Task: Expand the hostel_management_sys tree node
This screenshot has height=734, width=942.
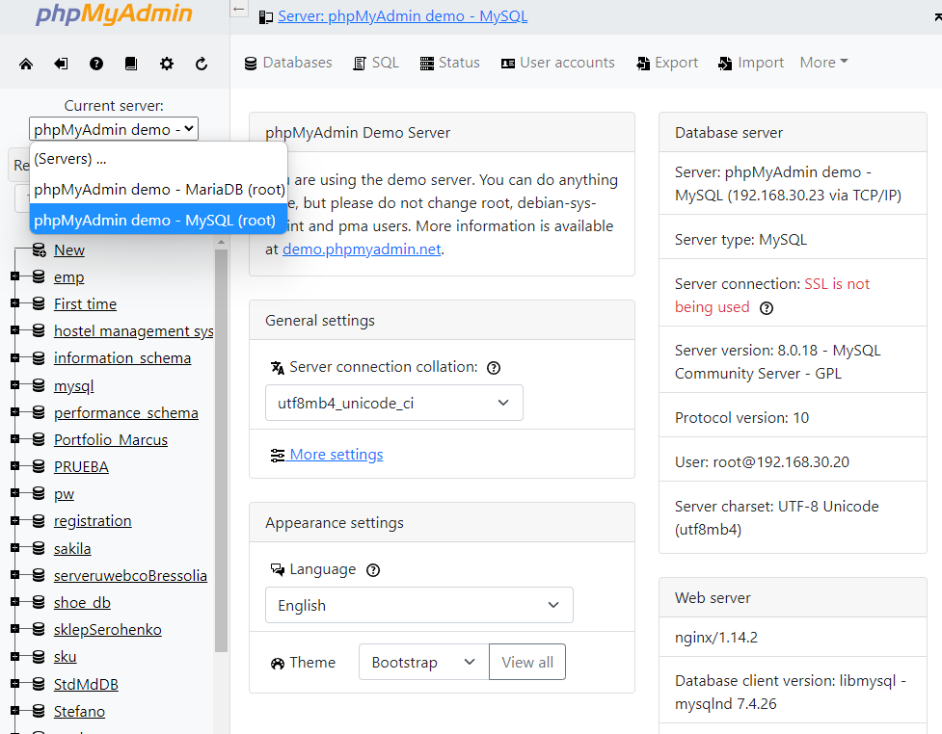Action: pos(15,330)
